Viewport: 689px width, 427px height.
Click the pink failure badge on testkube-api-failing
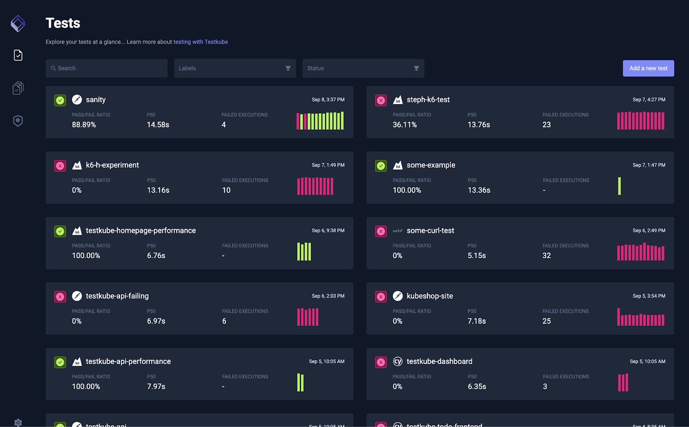click(60, 296)
